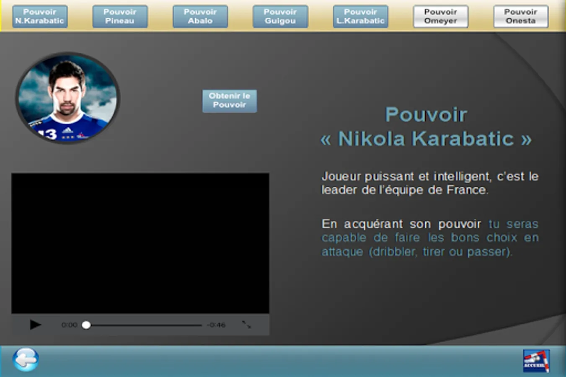This screenshot has width=566, height=377.
Task: Click the black video display area
Action: (x=140, y=243)
